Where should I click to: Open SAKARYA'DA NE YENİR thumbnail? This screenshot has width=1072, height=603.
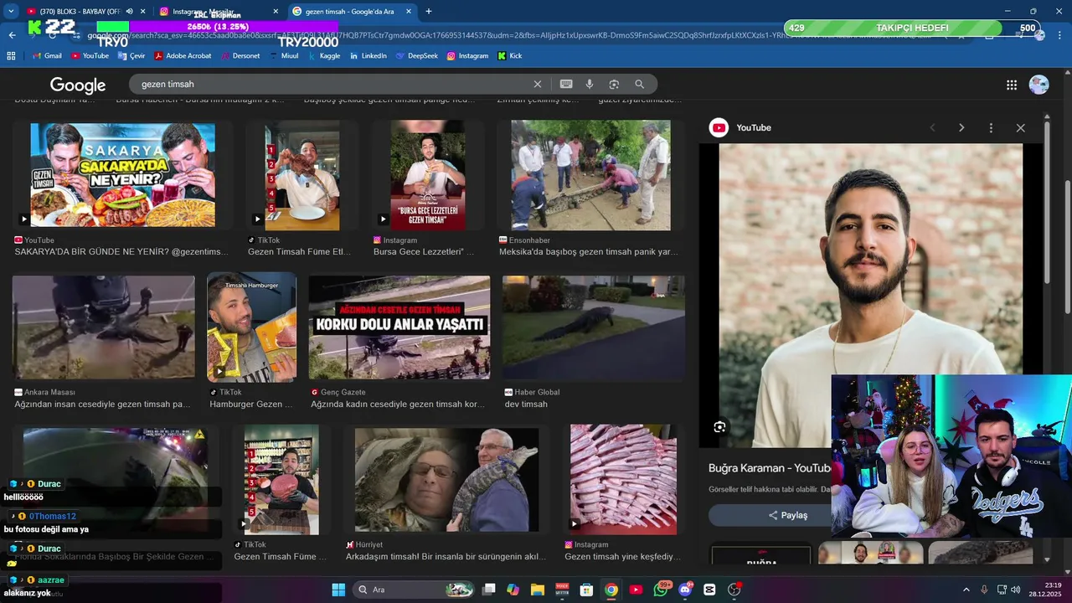pos(122,175)
